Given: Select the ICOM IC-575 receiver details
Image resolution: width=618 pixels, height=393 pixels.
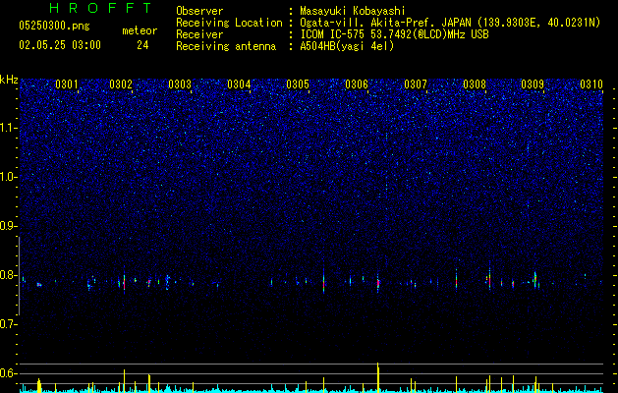Looking at the screenshot, I should point(394,34).
